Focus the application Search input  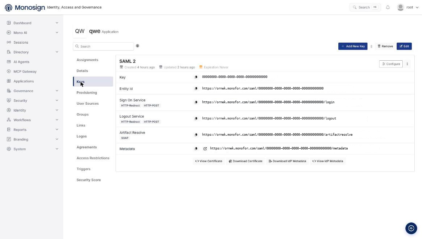pyautogui.click(x=103, y=47)
